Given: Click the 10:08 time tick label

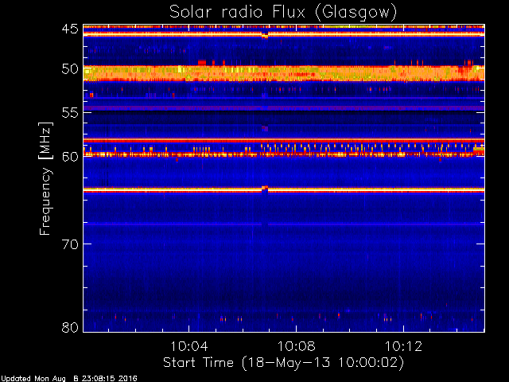Looking at the screenshot, I should pyautogui.click(x=296, y=346).
